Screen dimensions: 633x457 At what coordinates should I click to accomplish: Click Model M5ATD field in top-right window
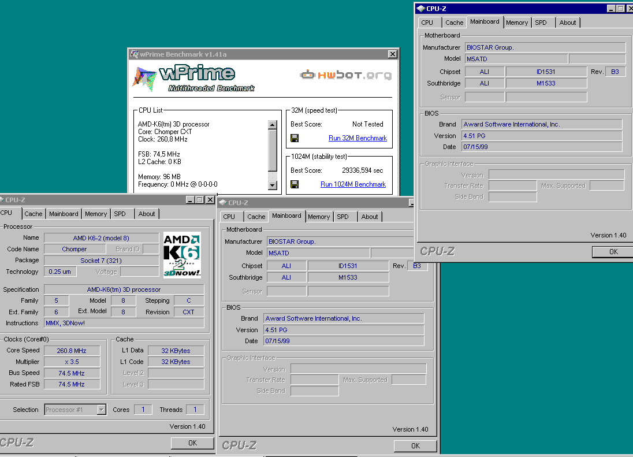coord(516,59)
